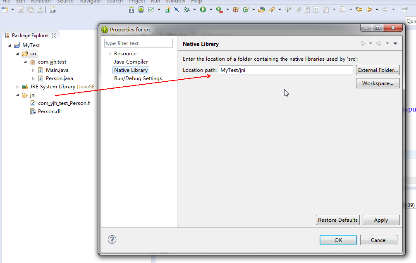Click the New Java Package icon
Image resolution: width=416 pixels, height=263 pixels.
tap(236, 10)
